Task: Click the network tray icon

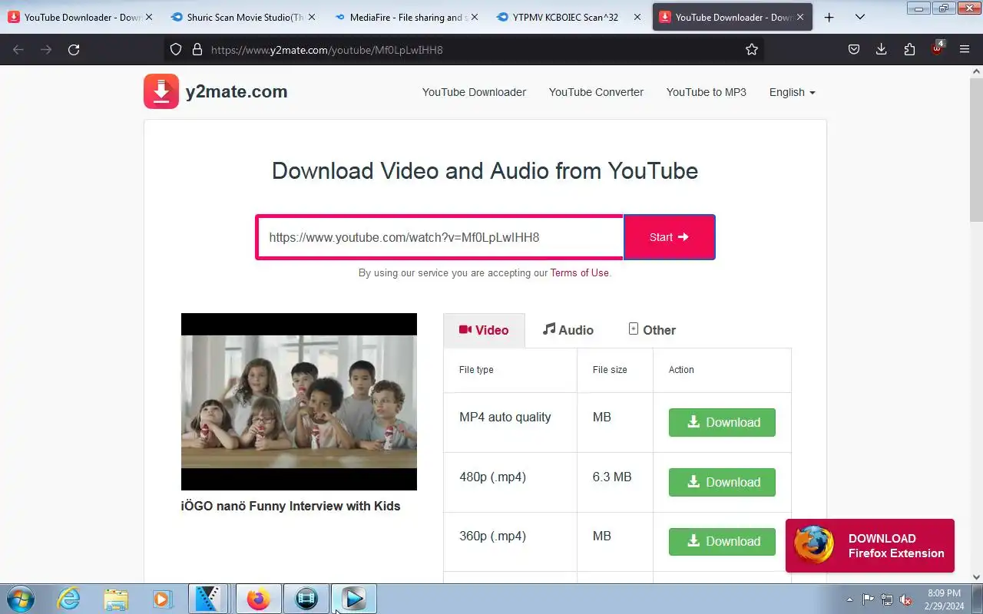Action: coord(887,599)
